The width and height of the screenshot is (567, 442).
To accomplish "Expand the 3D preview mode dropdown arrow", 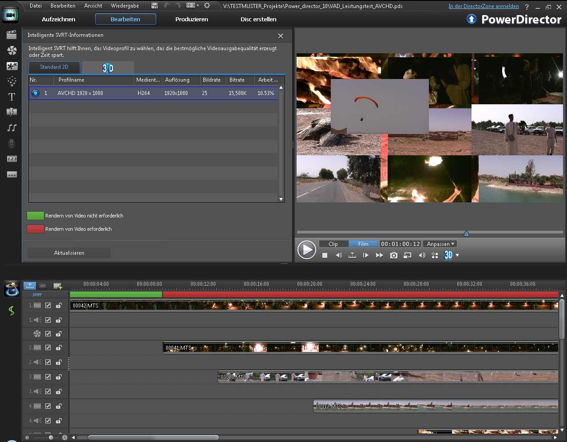I will click(457, 255).
